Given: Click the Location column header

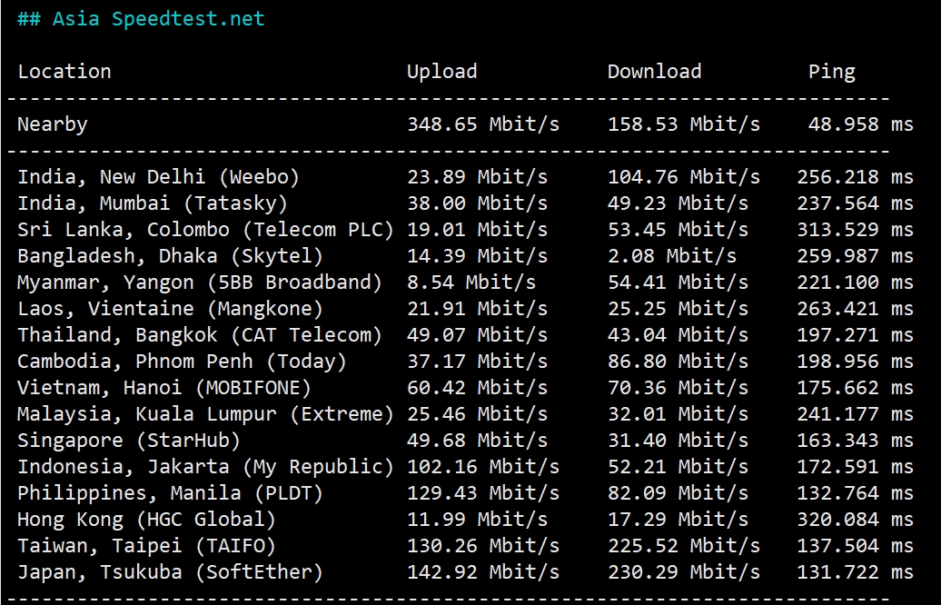Looking at the screenshot, I should point(64,72).
